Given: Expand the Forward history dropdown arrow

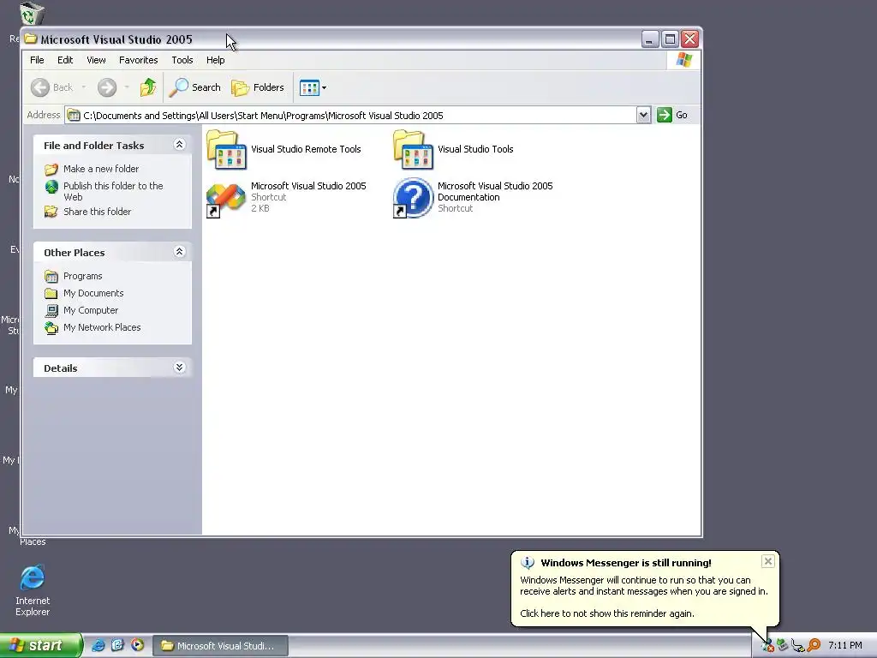Looking at the screenshot, I should (x=127, y=87).
